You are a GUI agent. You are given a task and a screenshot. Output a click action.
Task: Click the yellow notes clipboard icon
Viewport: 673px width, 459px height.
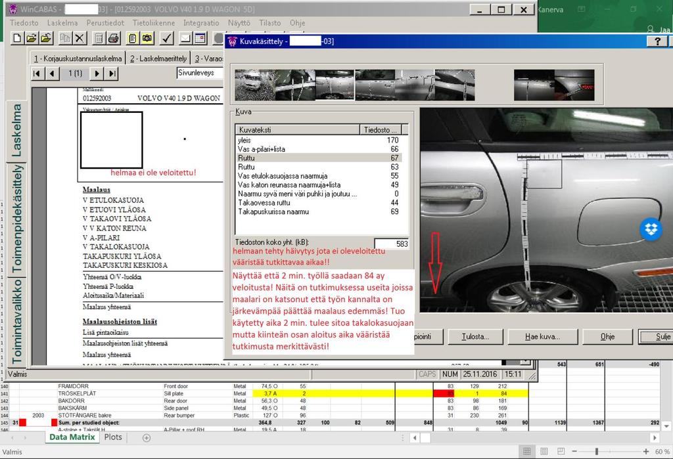pos(133,38)
